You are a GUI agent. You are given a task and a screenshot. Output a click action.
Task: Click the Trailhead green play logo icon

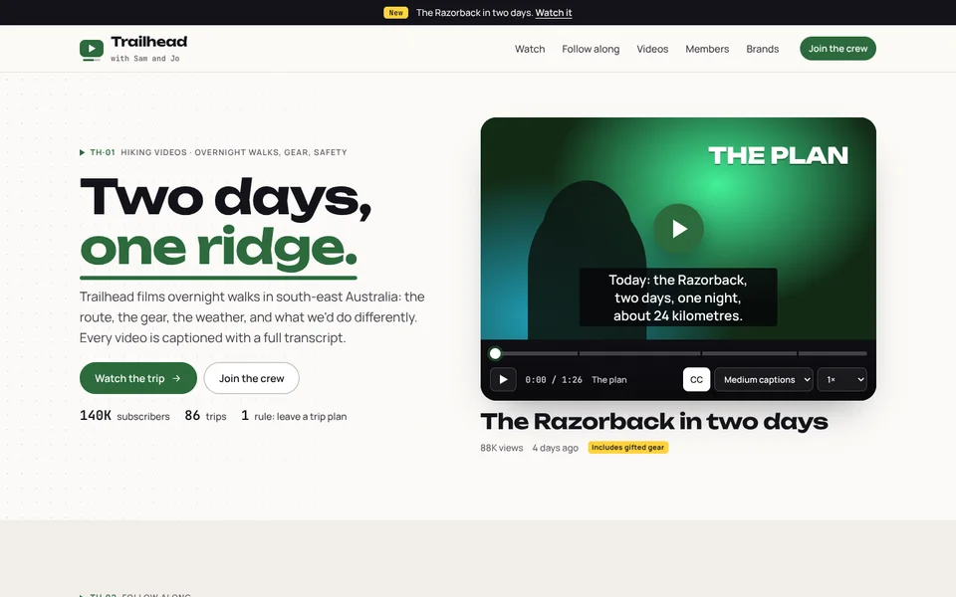tap(92, 50)
